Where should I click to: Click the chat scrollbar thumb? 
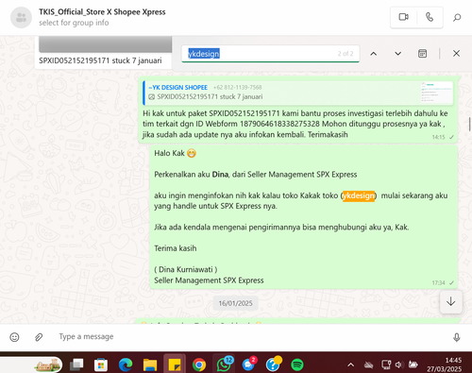click(470, 125)
